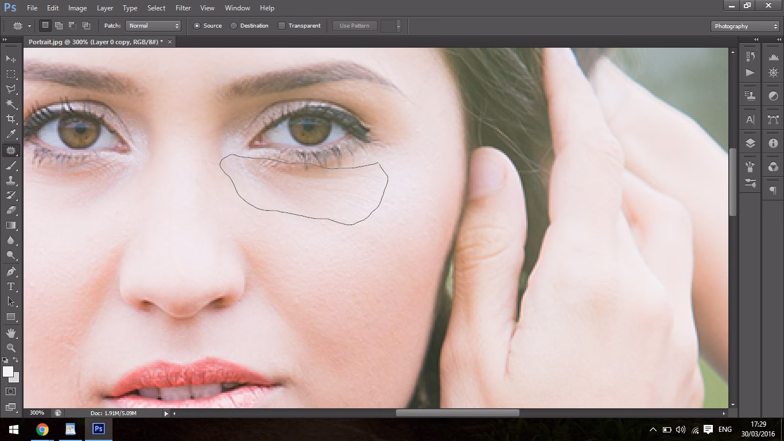Open the Filter menu

(x=183, y=7)
